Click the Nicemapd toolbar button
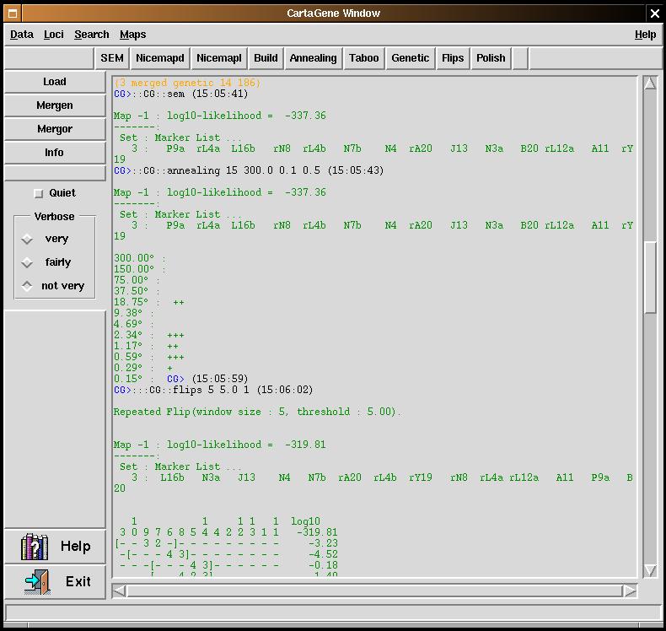Screen dimensions: 666x631 [x=159, y=58]
